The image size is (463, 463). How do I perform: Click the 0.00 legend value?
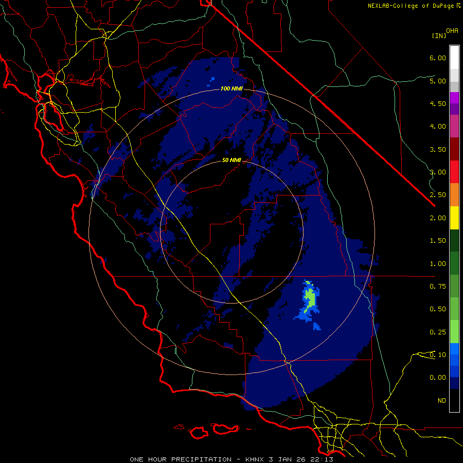[438, 378]
